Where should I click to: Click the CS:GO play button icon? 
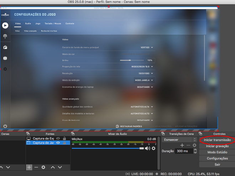5,26
